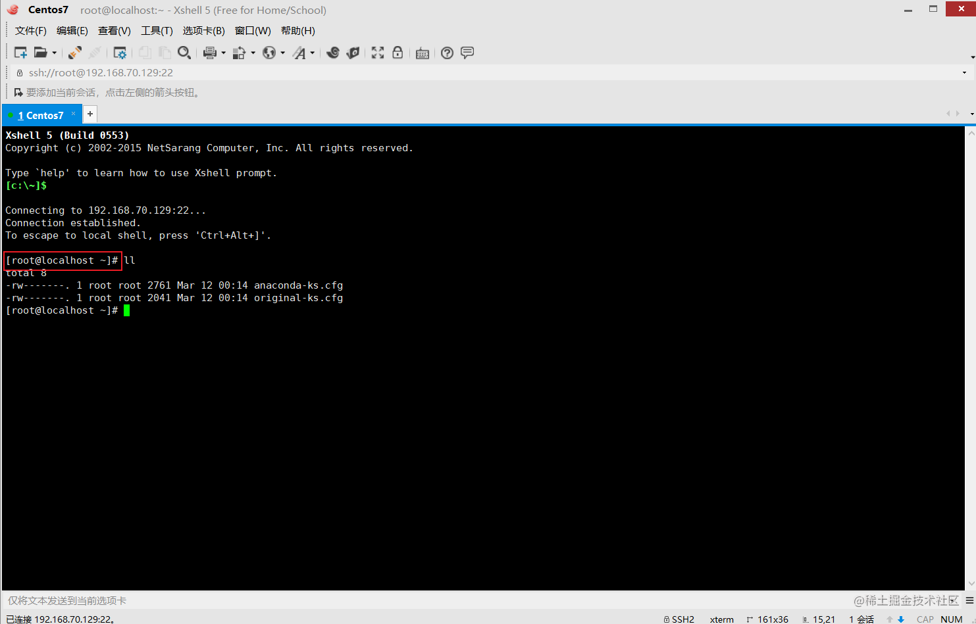Open the tab list dropdown arrow
The width and height of the screenshot is (976, 624).
[x=972, y=114]
